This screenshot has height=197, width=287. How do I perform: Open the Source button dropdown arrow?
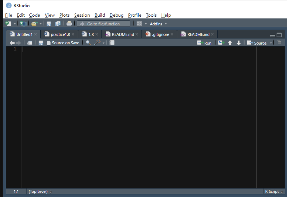(271, 43)
